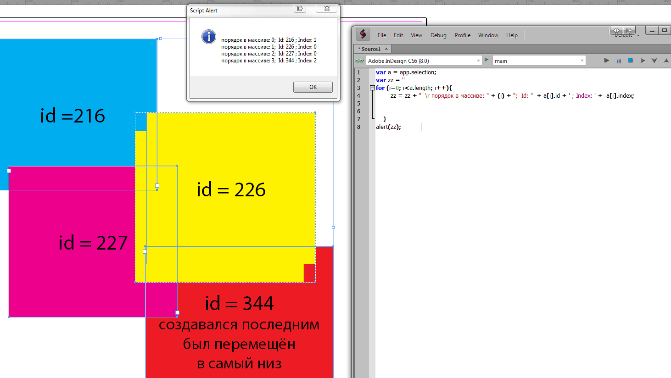Click the Script Alert title-bar window icon
671x378 pixels.
pyautogui.click(x=300, y=8)
